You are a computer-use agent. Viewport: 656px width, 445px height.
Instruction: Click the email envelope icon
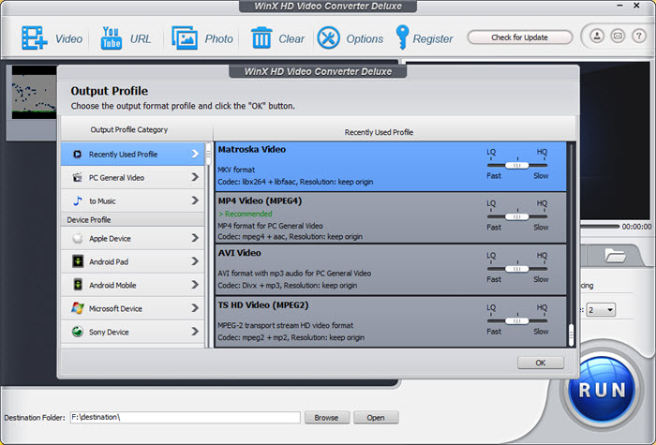click(x=618, y=36)
